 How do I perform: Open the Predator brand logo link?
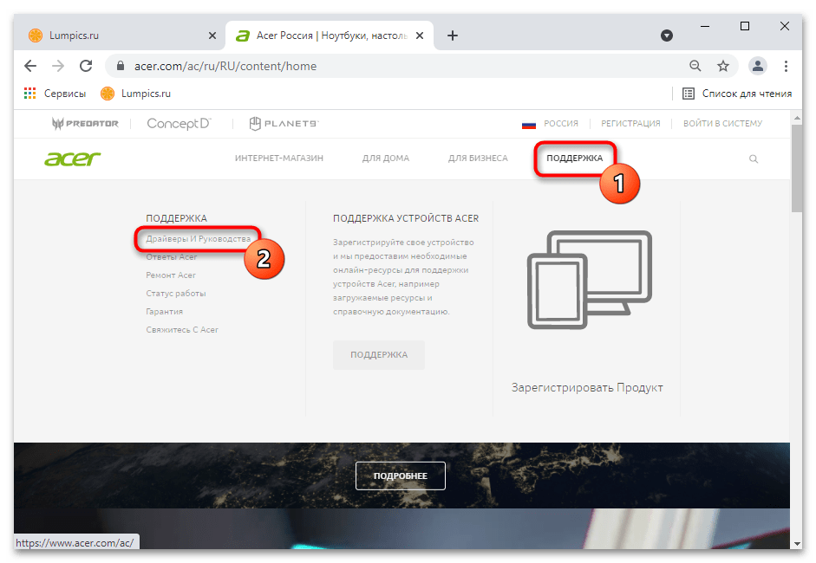click(x=85, y=124)
